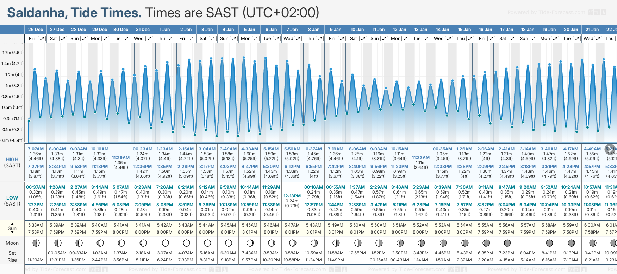Viewport: 617px width, 274px height.
Task: Click the Powered by Tide-Forecast.com link
Action: point(546,12)
